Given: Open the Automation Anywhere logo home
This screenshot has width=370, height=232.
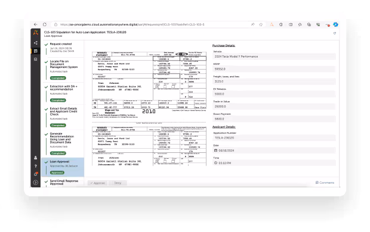Looking at the screenshot, I should pos(36,33).
